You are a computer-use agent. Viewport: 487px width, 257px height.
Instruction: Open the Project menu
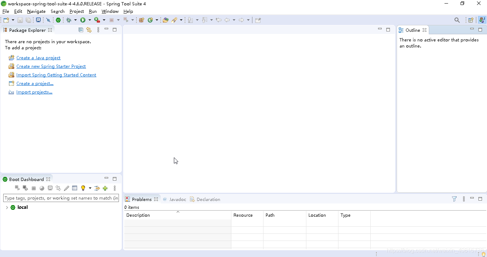click(77, 11)
